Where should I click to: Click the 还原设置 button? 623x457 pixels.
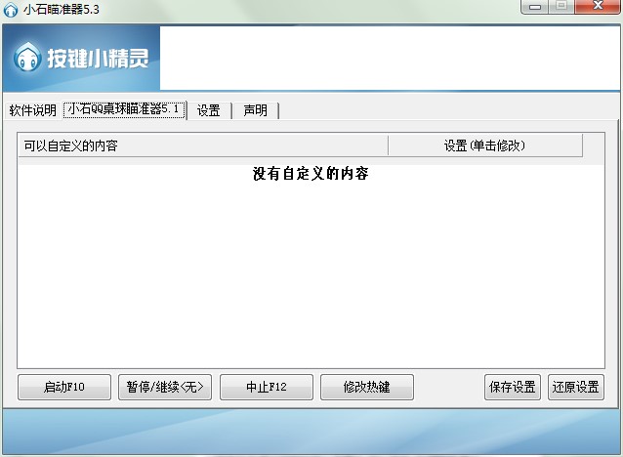576,387
